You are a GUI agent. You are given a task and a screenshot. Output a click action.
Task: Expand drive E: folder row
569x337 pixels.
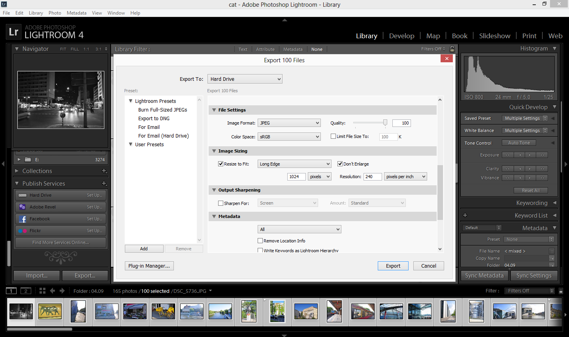(x=19, y=160)
